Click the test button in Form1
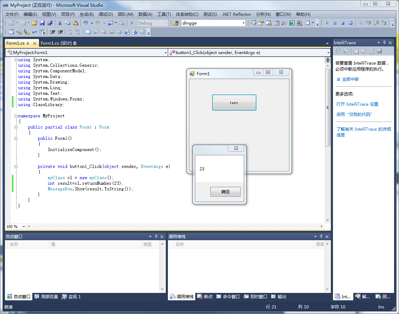The height and width of the screenshot is (314, 399). (234, 103)
